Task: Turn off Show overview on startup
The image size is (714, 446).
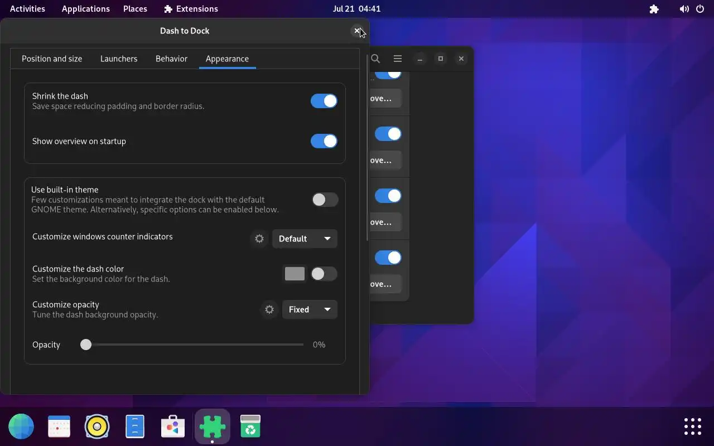Action: click(x=324, y=141)
